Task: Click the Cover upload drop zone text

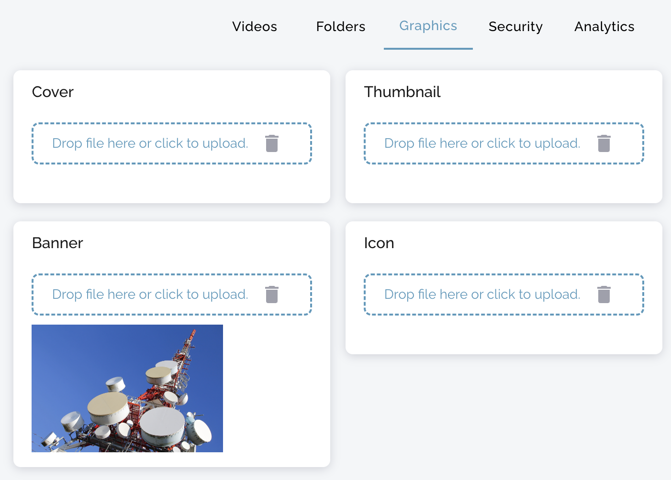Action: 150,143
